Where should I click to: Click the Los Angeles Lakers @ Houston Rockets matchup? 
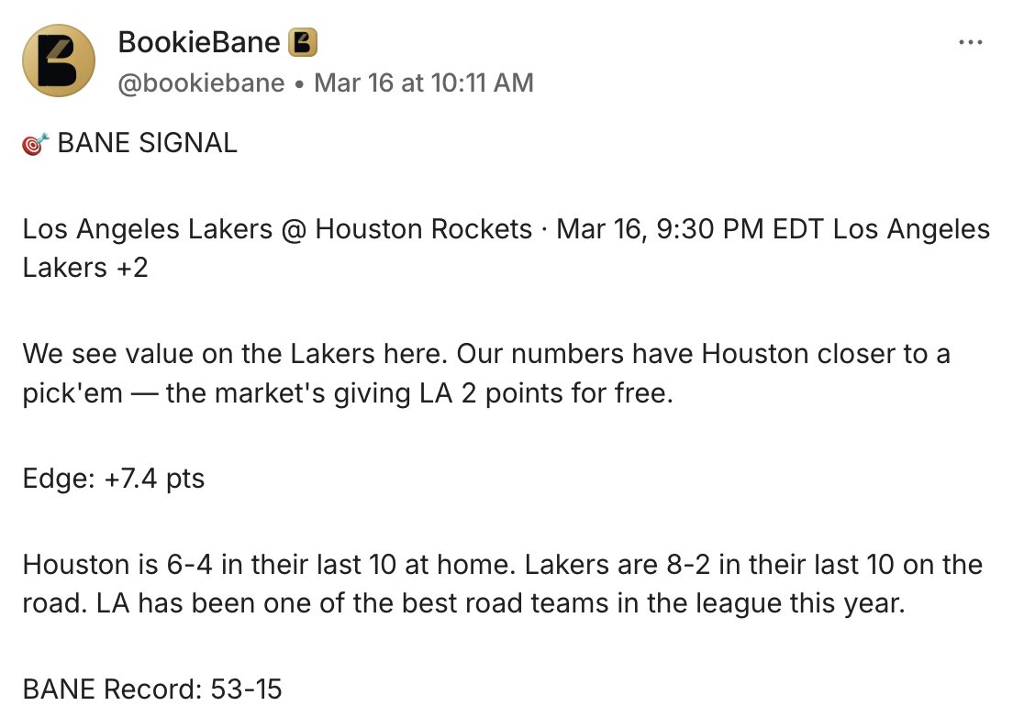coord(277,228)
